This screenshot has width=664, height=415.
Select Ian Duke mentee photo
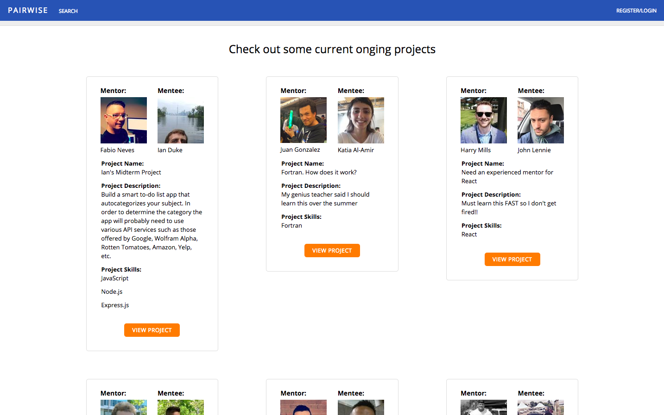click(181, 120)
